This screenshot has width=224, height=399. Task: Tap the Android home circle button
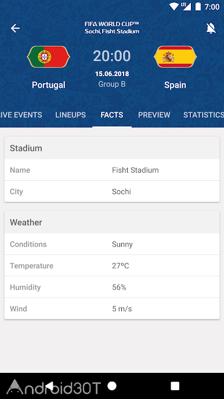(x=112, y=386)
